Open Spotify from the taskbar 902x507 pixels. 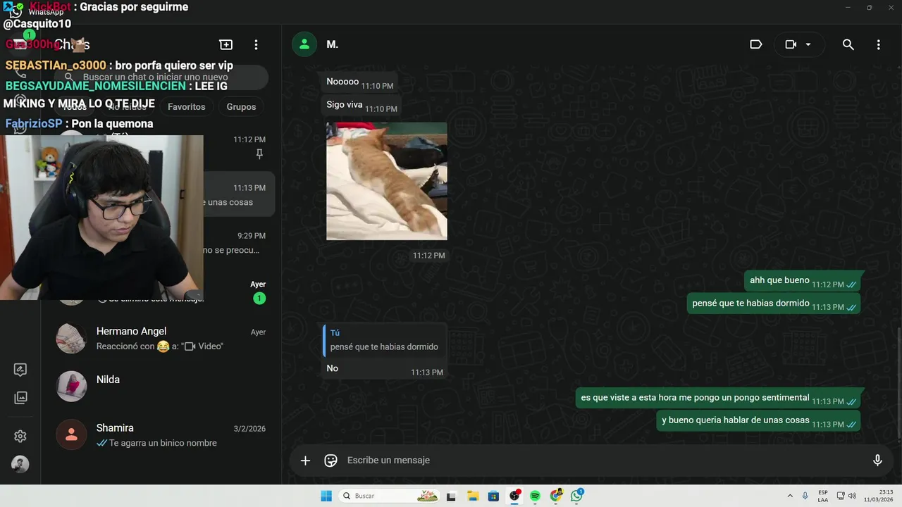[x=535, y=496]
